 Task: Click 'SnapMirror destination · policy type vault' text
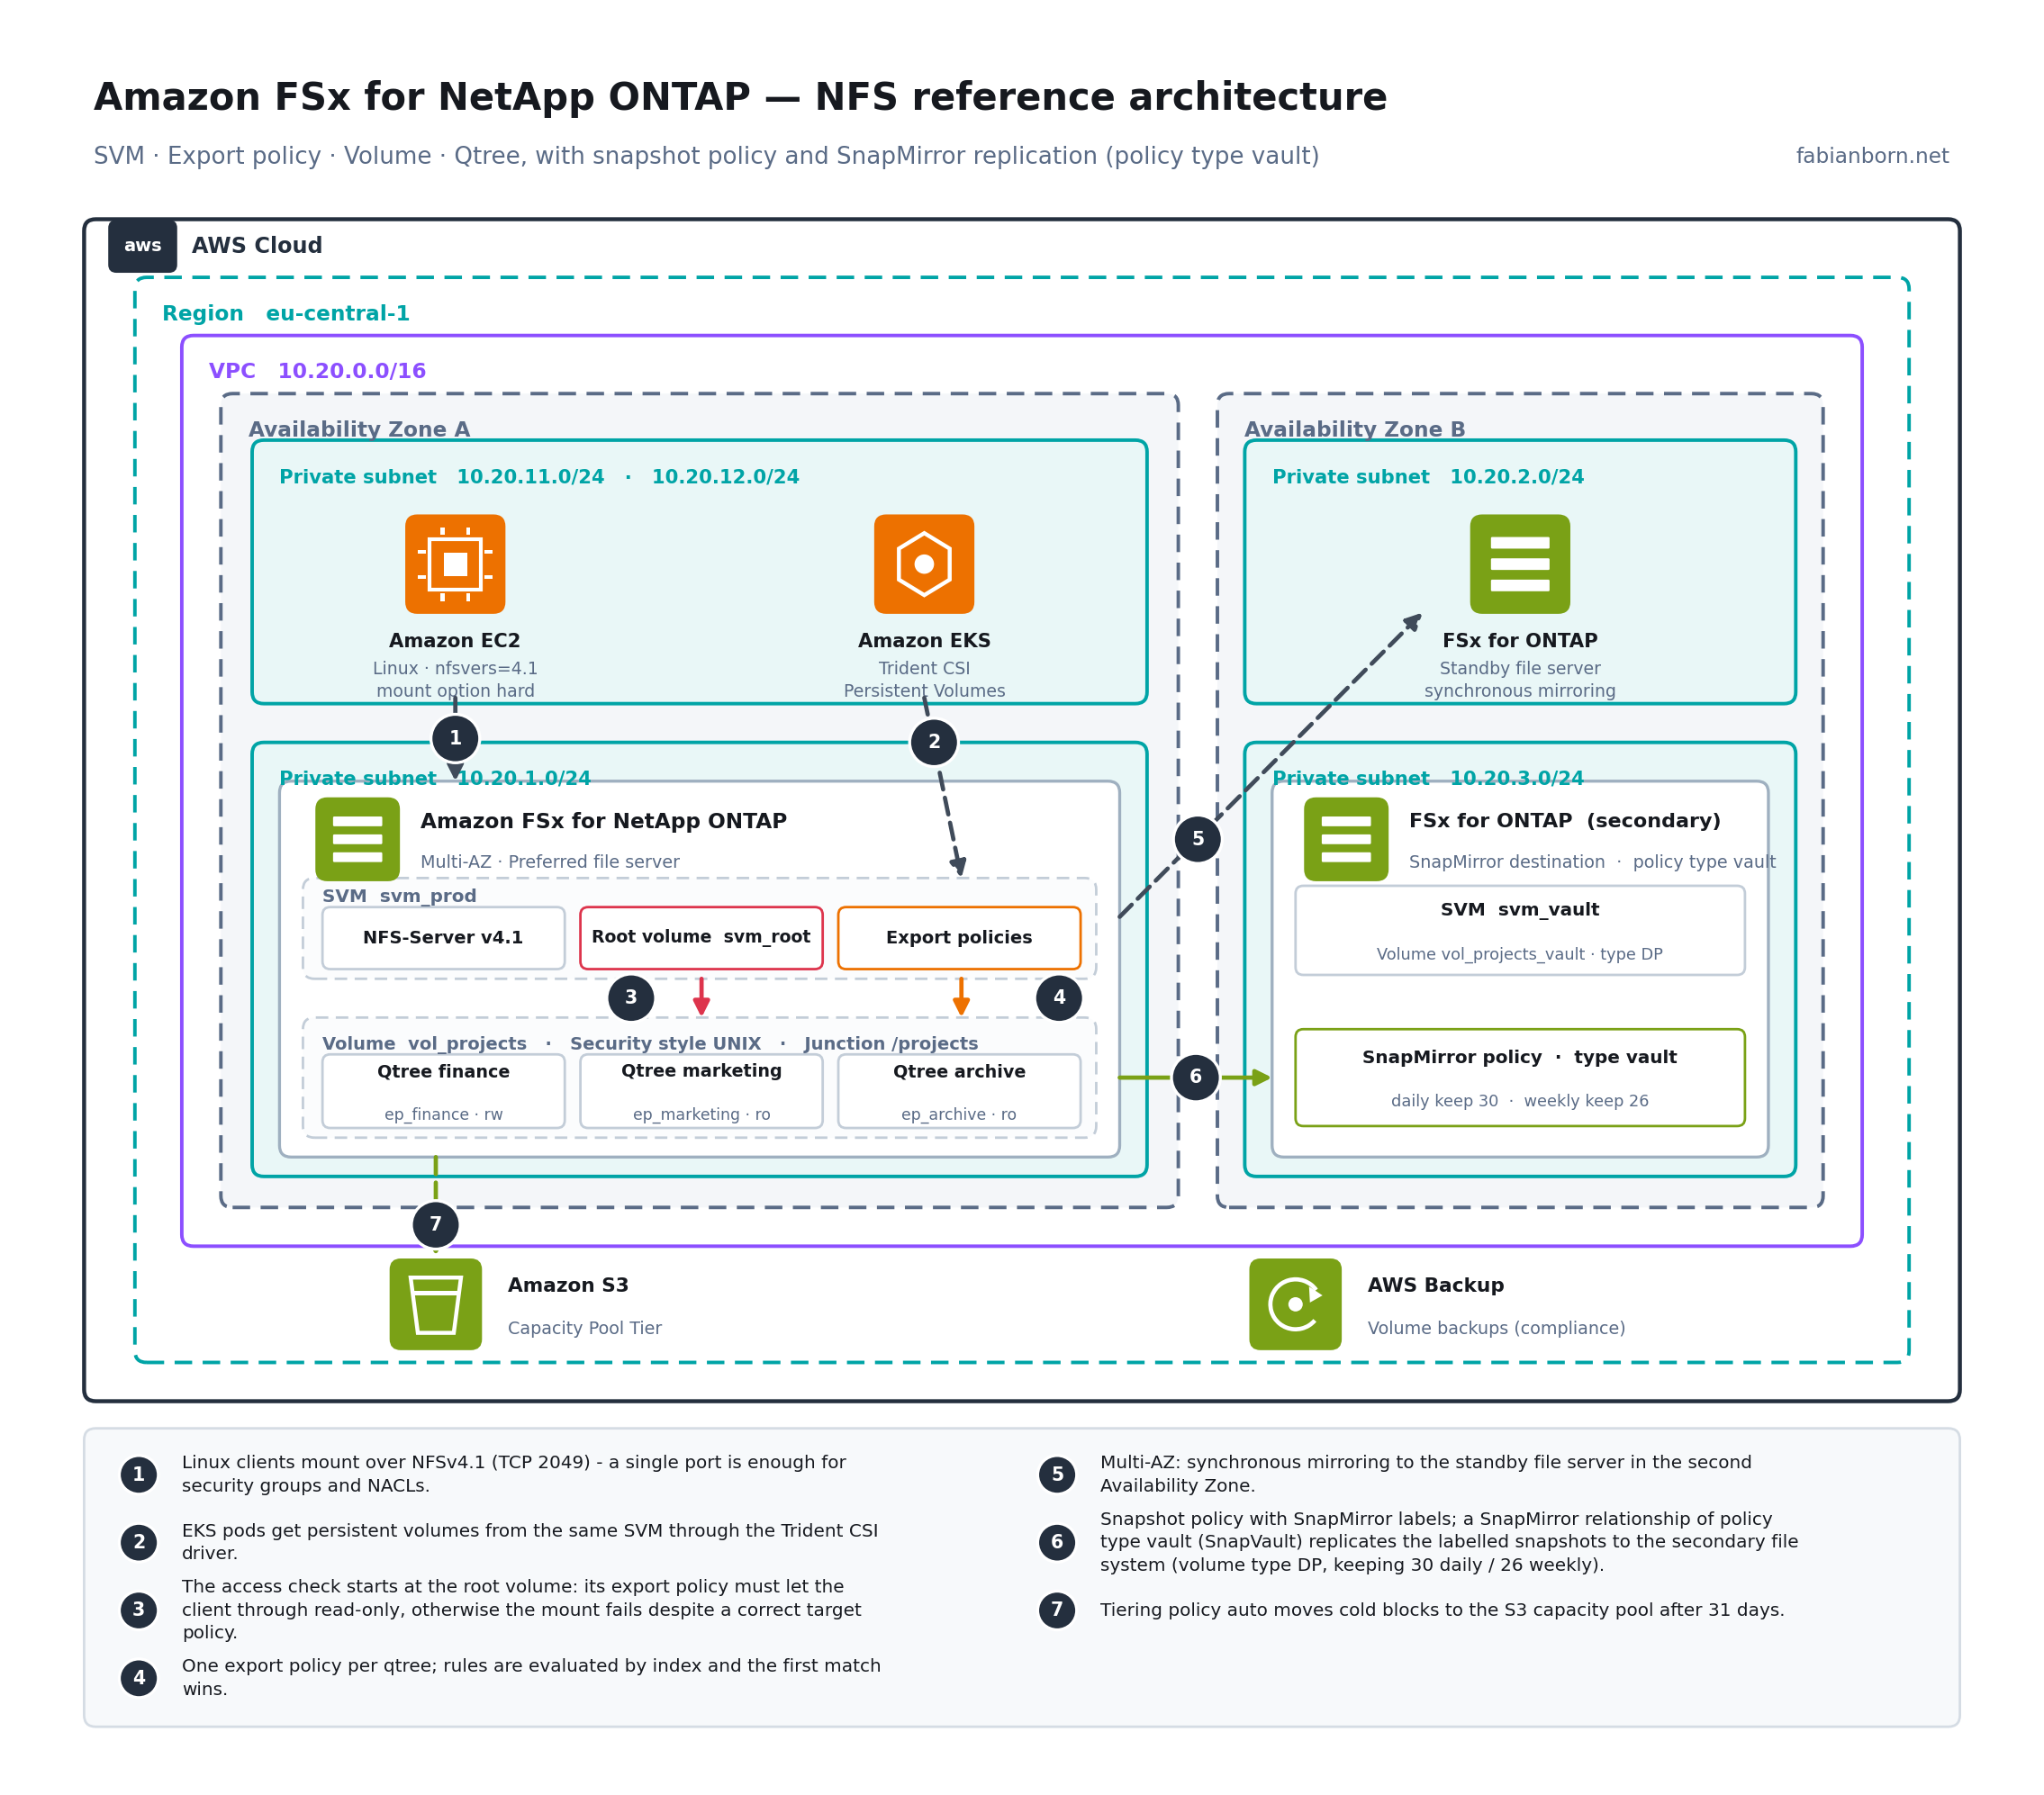tap(1592, 862)
